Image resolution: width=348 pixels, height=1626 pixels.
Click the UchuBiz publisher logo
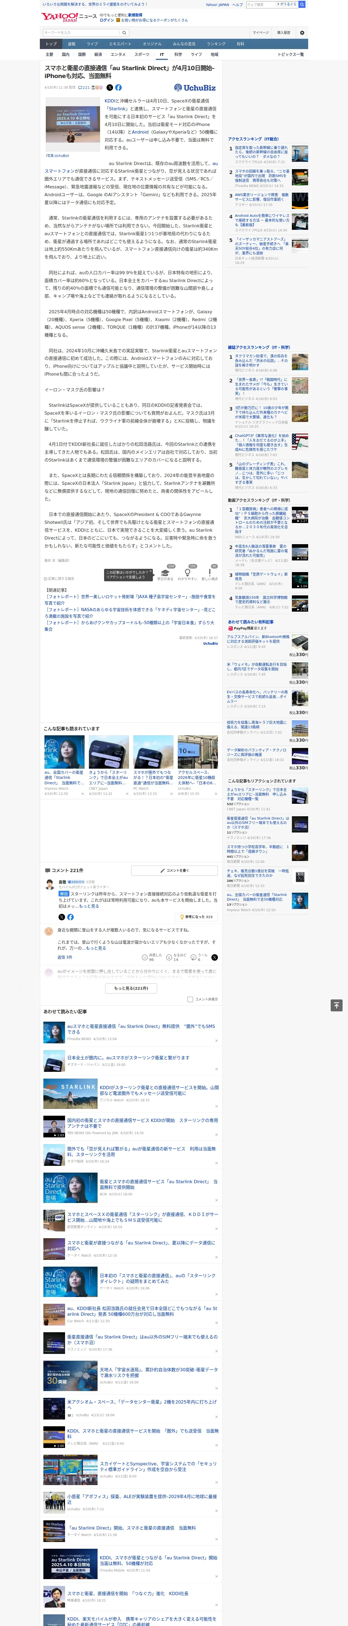point(195,88)
